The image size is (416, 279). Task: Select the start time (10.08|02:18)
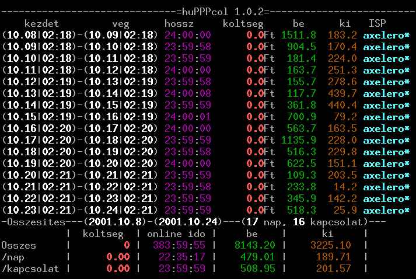(40, 35)
